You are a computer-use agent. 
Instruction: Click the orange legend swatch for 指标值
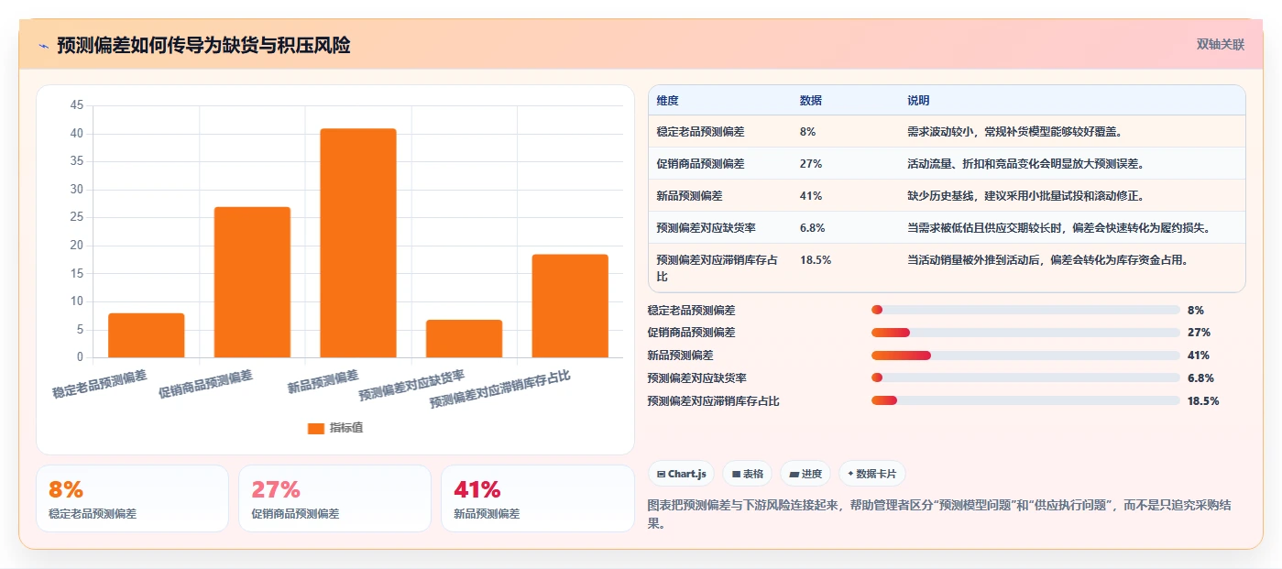316,428
